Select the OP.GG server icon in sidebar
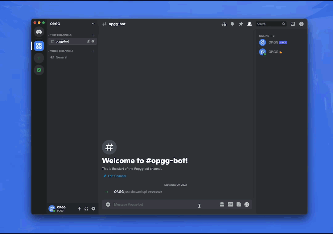Screen dimensions: 333x234 point(39,46)
